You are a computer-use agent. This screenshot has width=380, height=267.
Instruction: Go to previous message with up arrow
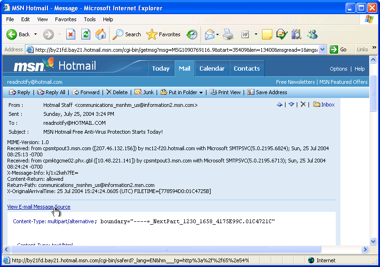coord(279,105)
